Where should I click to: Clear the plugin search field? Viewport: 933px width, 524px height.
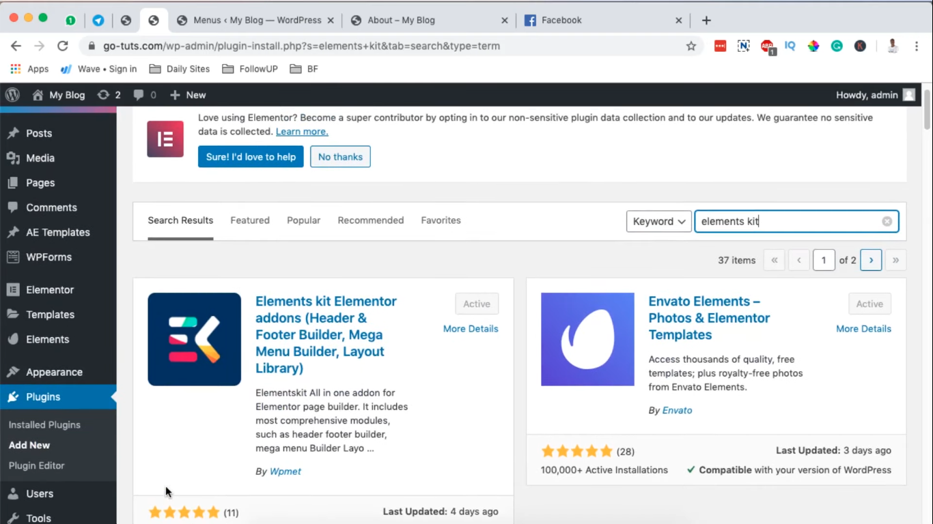pyautogui.click(x=887, y=221)
